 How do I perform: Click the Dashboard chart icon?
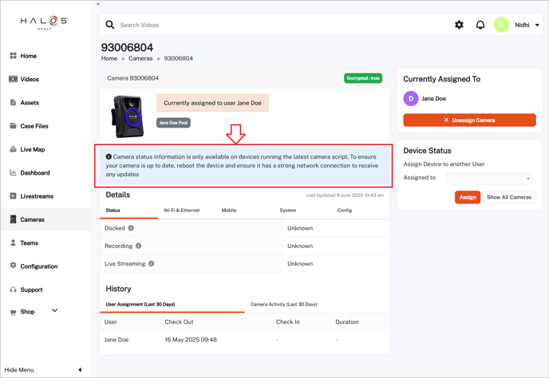click(x=13, y=172)
